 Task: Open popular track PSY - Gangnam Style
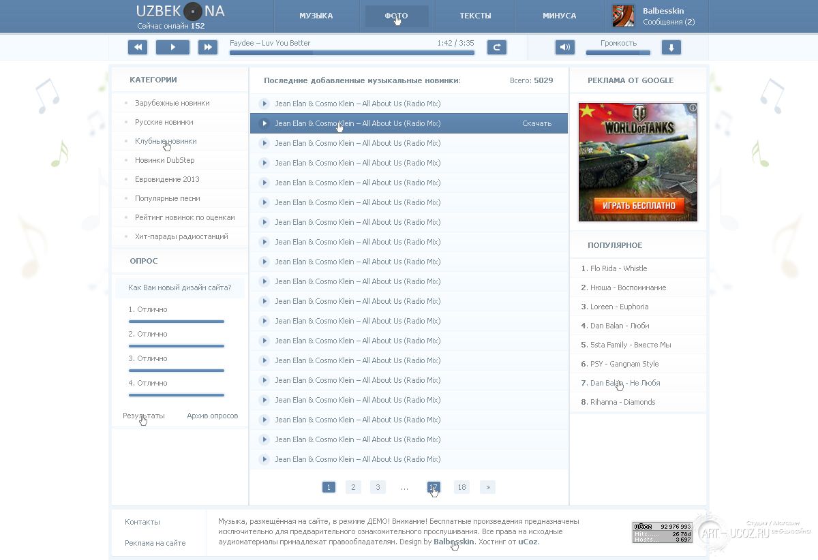point(624,364)
